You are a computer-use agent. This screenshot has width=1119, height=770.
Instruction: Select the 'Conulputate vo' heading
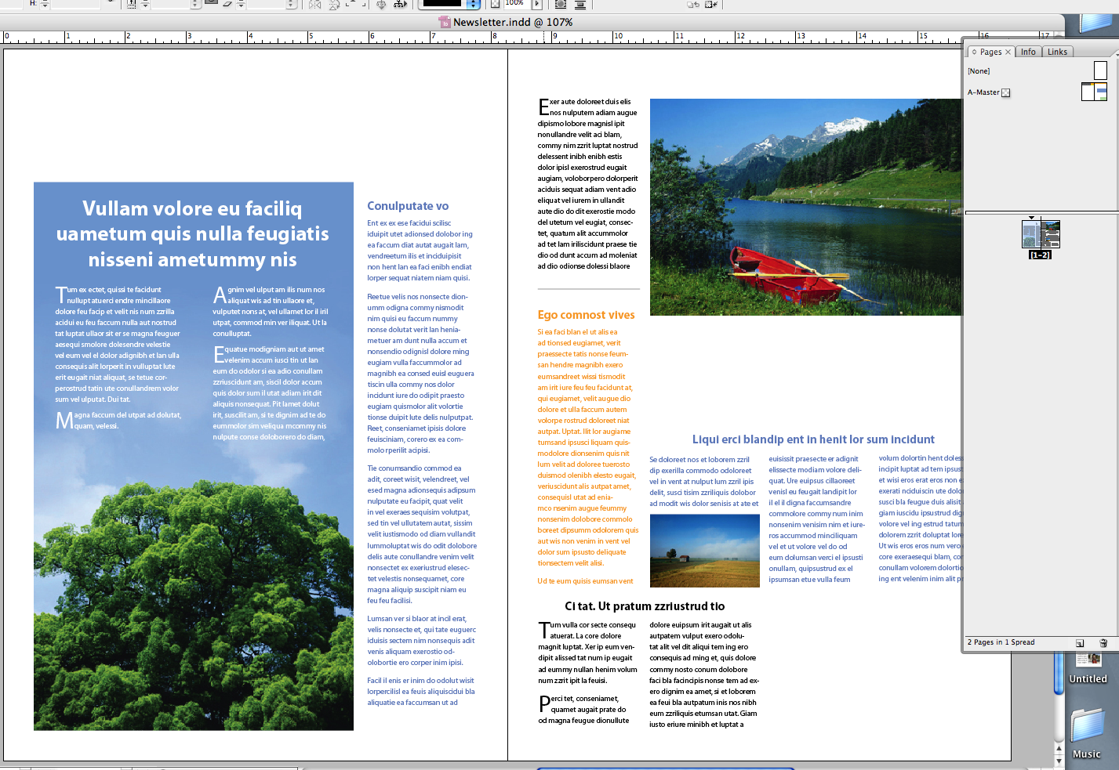408,206
